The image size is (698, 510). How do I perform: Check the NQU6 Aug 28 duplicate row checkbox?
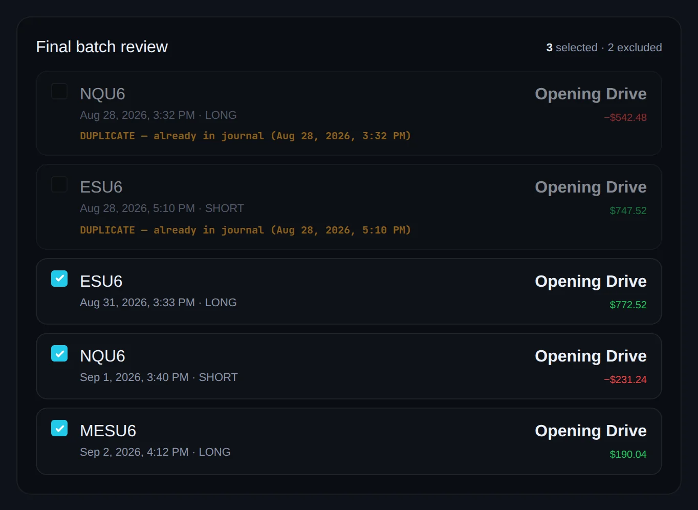click(x=59, y=91)
